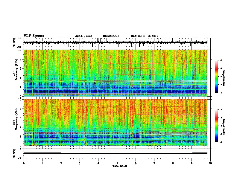Select the "start UT = 18:50:0" text
This screenshot has width=237, height=183.
145,36
